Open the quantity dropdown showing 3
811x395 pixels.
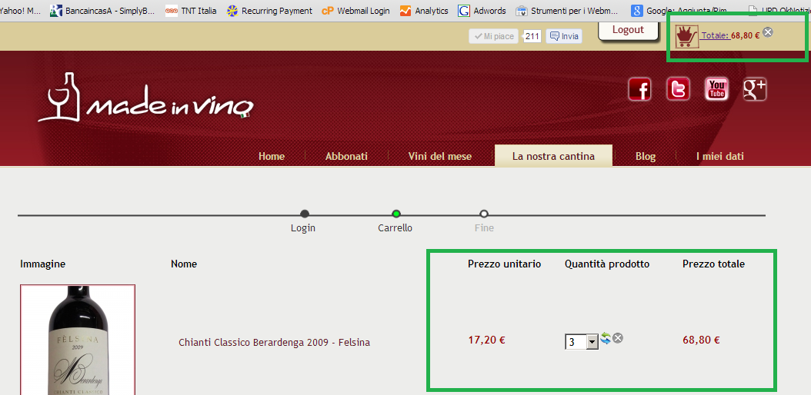582,342
